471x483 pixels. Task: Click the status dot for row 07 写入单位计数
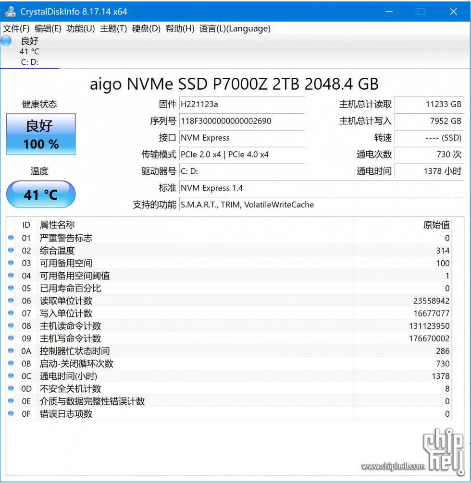coord(11,313)
